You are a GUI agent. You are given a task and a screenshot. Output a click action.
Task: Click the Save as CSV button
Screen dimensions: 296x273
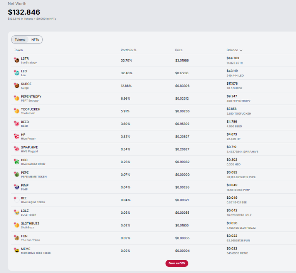point(177,263)
